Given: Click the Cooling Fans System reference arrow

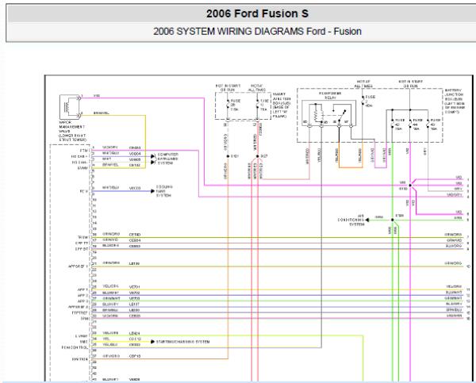Looking at the screenshot, I should point(152,191).
